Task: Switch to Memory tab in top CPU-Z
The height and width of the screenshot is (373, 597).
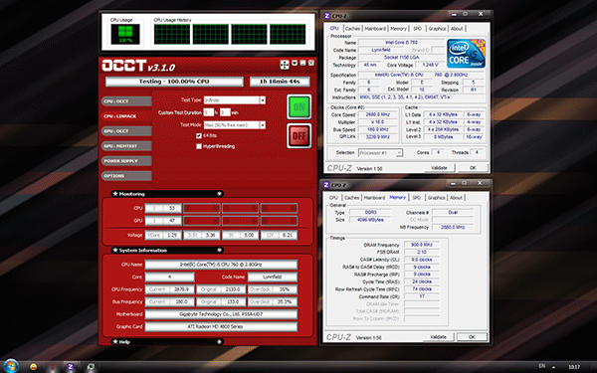Action: tap(398, 29)
